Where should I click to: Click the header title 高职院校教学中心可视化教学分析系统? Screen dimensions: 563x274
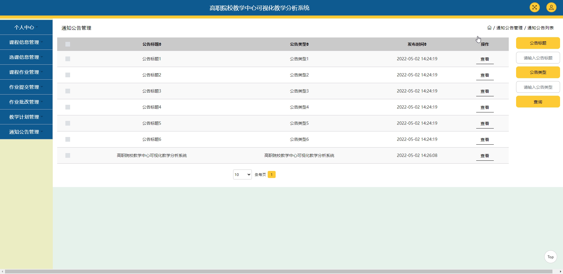[x=260, y=8]
